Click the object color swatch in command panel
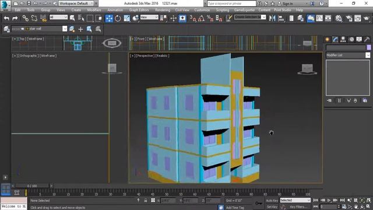The height and width of the screenshot is (210, 373). tap(369, 47)
